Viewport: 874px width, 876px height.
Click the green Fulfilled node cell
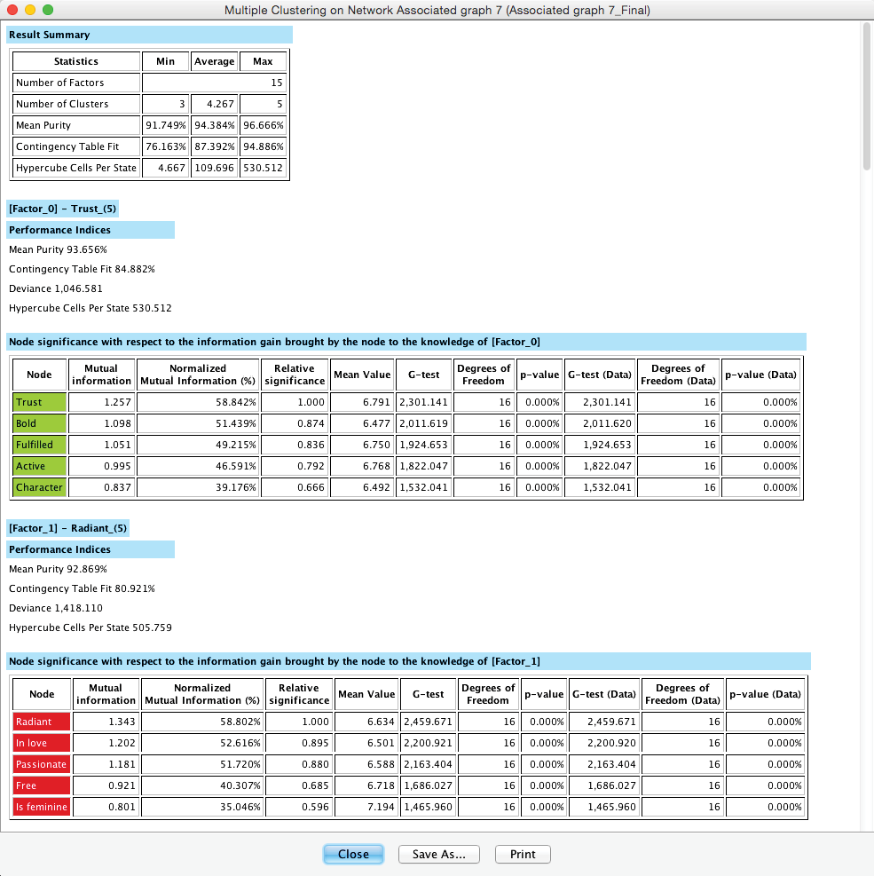point(40,445)
